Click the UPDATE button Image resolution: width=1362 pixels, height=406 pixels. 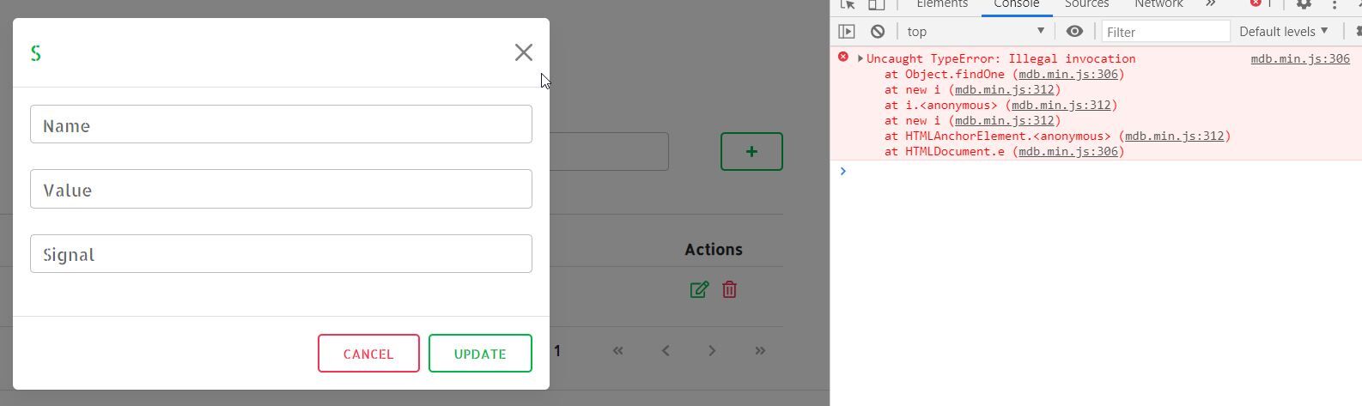pos(480,354)
